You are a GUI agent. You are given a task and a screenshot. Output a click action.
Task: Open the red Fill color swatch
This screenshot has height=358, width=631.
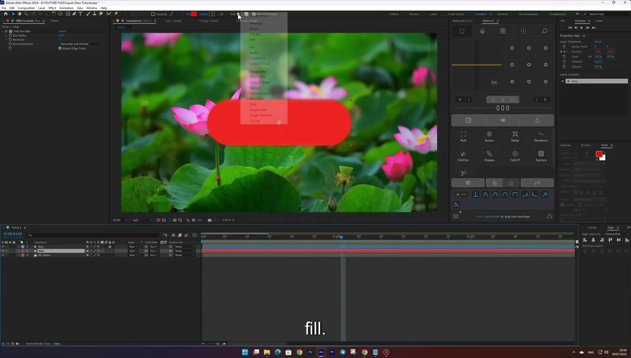click(194, 14)
